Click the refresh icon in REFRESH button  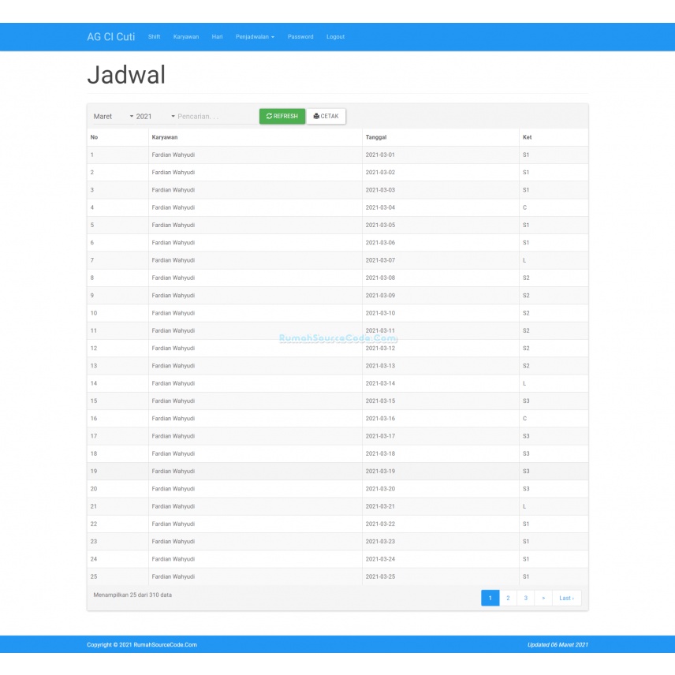tap(269, 116)
